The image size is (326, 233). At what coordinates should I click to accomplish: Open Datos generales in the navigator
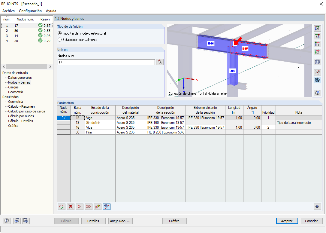pyautogui.click(x=20, y=78)
